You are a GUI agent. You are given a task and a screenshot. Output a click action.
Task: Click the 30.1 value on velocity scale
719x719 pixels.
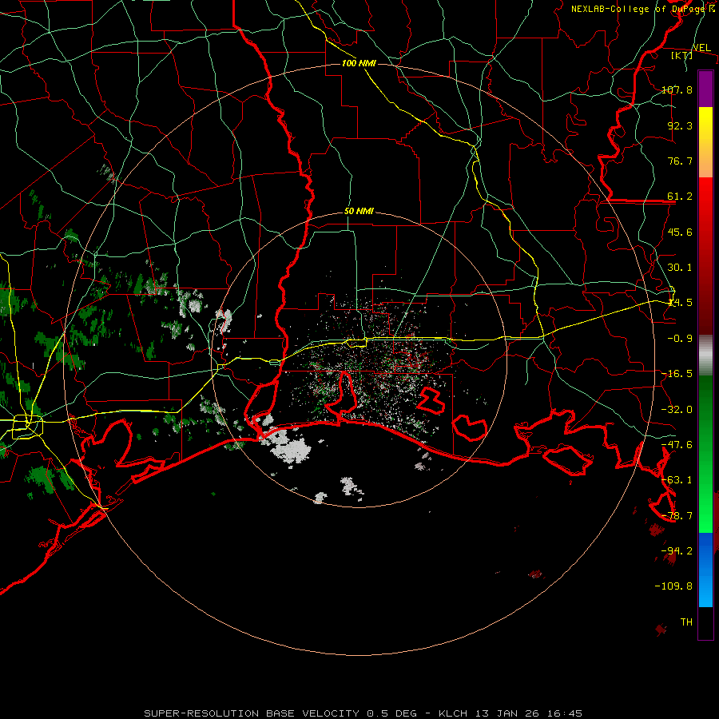tap(680, 268)
